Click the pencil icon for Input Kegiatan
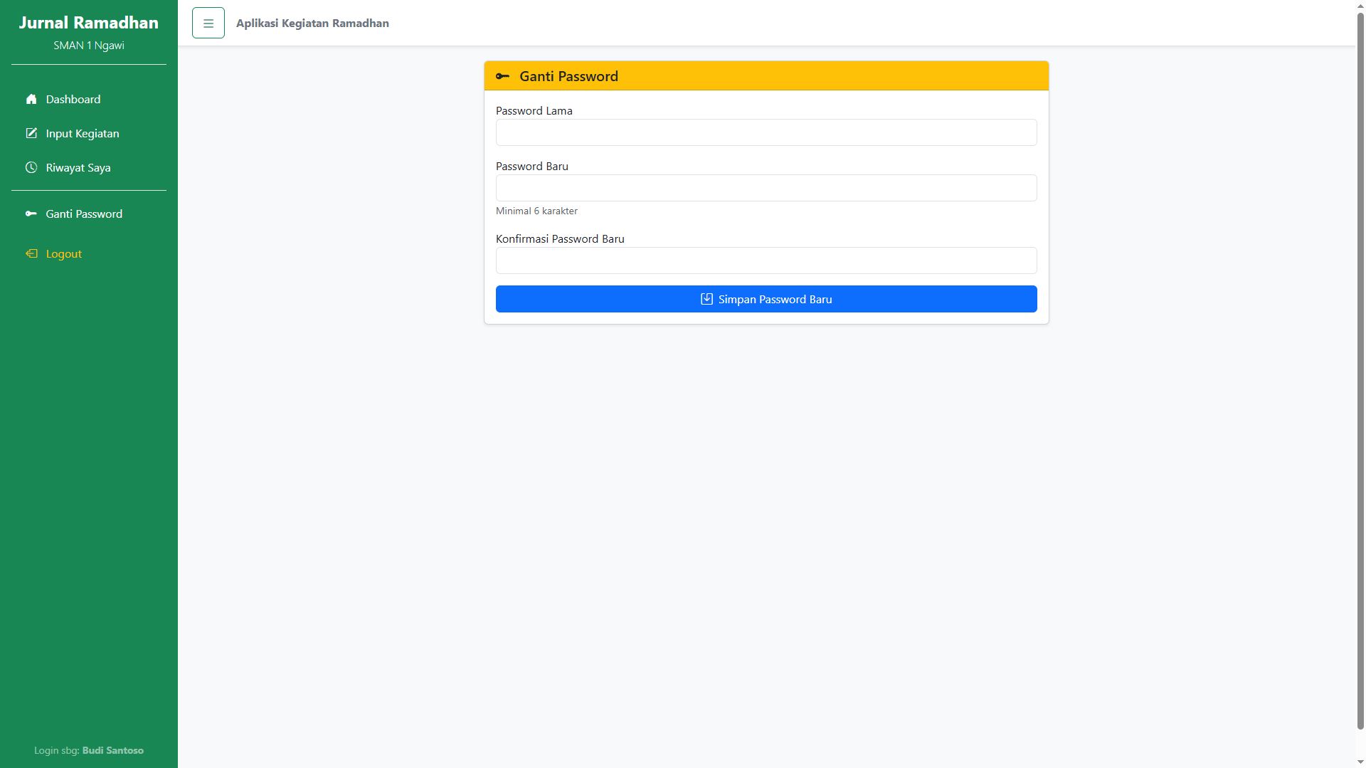Viewport: 1366px width, 768px height. point(31,133)
